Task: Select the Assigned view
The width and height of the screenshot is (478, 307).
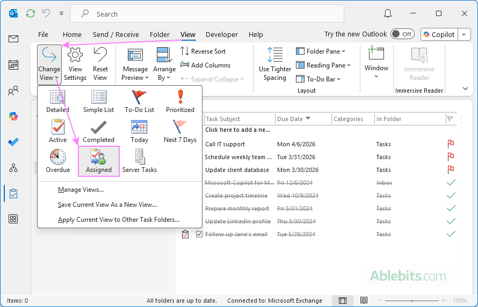Action: point(99,161)
